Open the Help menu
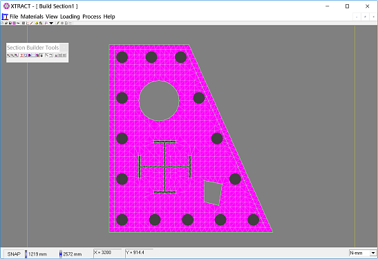 click(109, 17)
